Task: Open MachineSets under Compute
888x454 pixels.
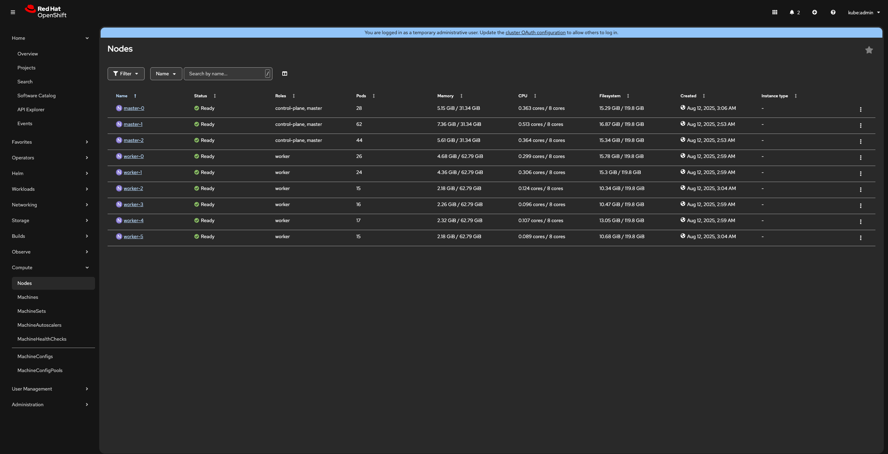Action: click(31, 311)
